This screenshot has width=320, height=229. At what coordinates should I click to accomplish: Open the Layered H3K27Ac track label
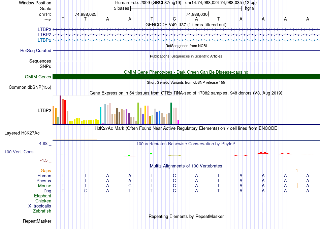click(x=22, y=133)
